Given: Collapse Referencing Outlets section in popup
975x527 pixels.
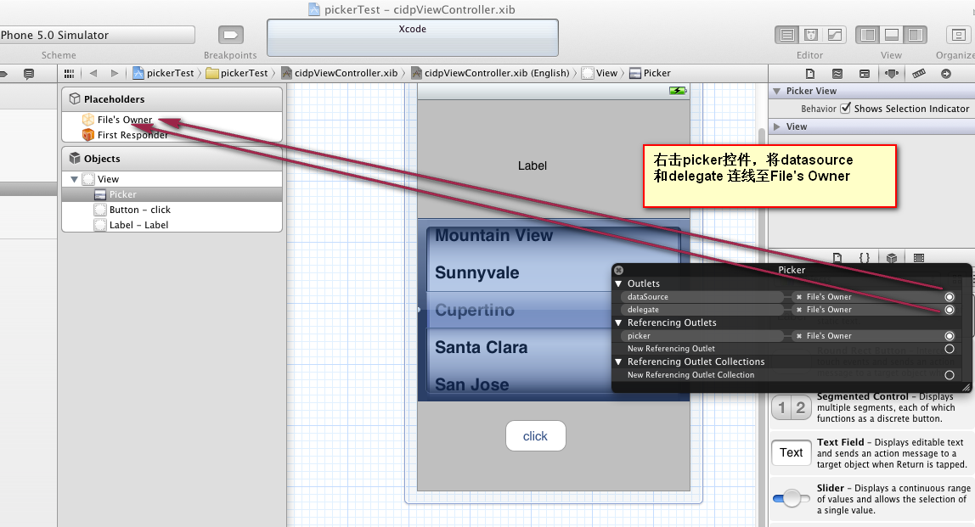Looking at the screenshot, I should click(x=618, y=322).
